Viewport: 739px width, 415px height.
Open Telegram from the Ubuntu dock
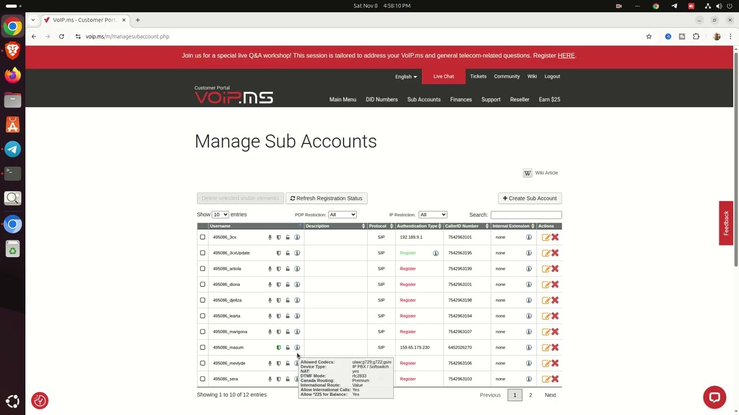[x=13, y=149]
